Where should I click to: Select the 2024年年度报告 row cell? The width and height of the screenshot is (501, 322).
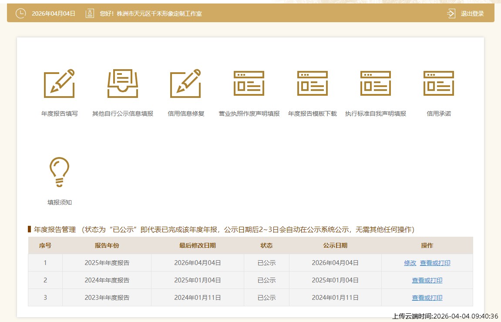coord(107,280)
